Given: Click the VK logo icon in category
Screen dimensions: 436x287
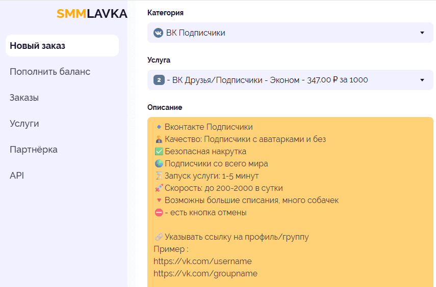Looking at the screenshot, I should click(x=158, y=33).
